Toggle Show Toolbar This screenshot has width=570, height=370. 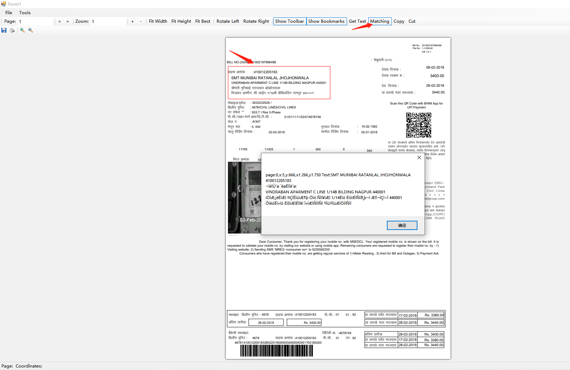[289, 21]
